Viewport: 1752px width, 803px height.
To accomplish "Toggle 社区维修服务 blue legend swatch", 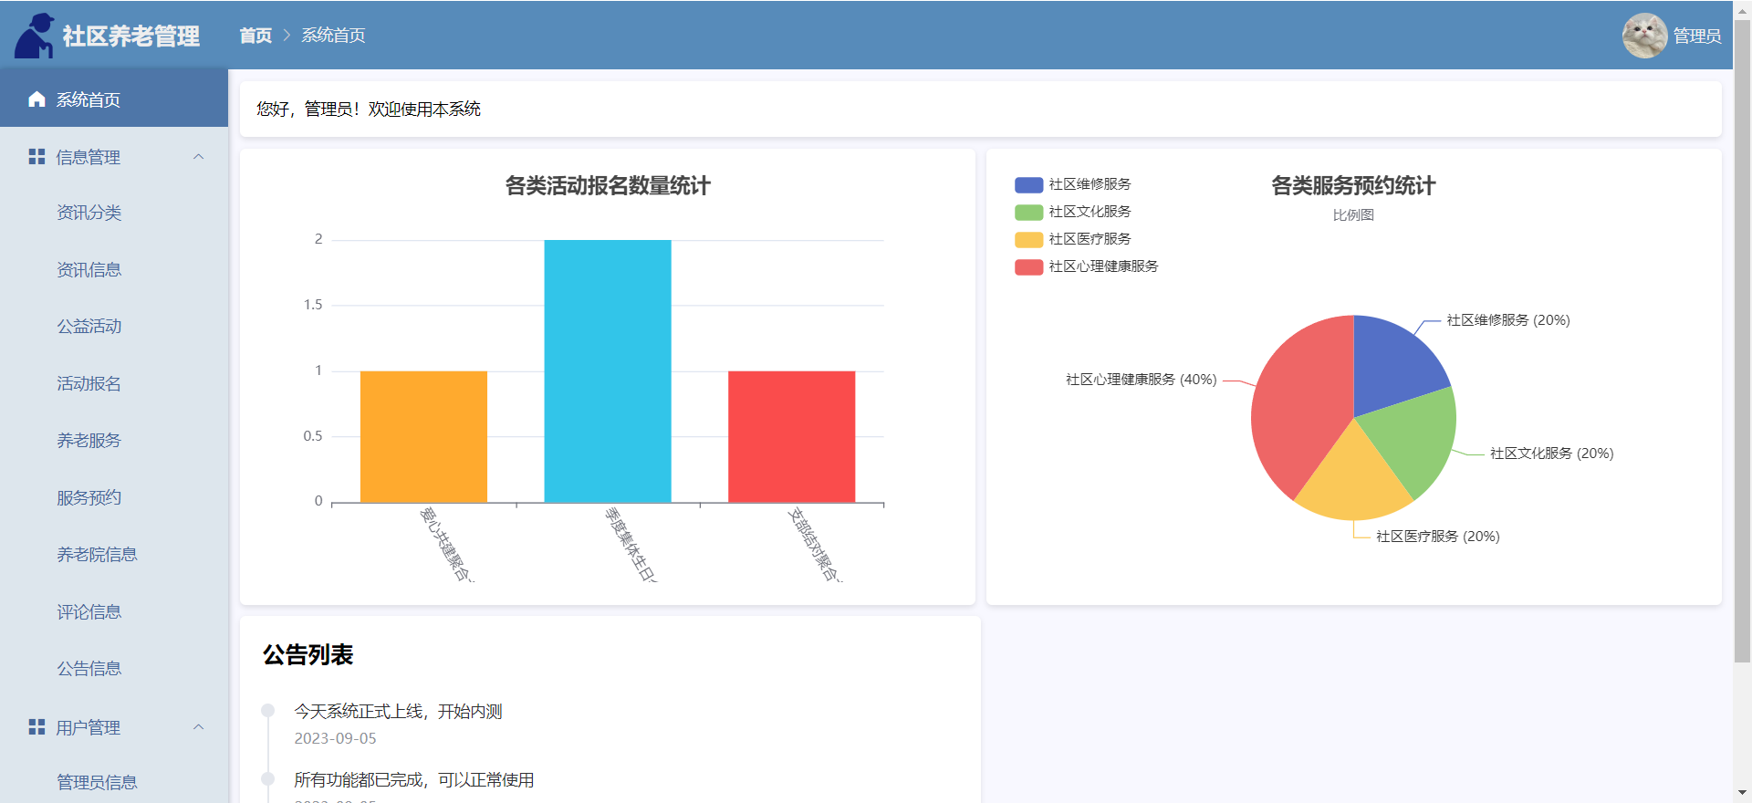I will pyautogui.click(x=1028, y=184).
